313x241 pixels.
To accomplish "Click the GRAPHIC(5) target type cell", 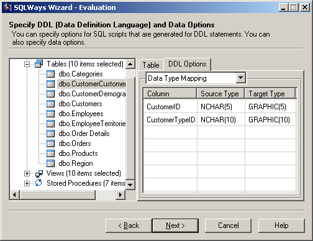I will coord(270,107).
